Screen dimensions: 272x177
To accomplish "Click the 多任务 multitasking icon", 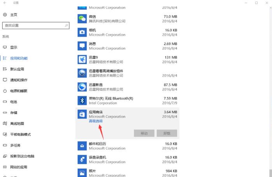I will coord(5,145).
